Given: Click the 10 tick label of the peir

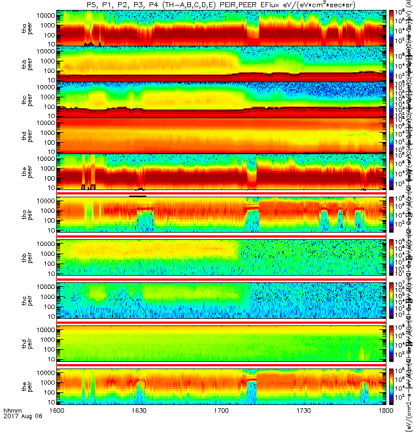Looking at the screenshot, I should (x=51, y=402).
